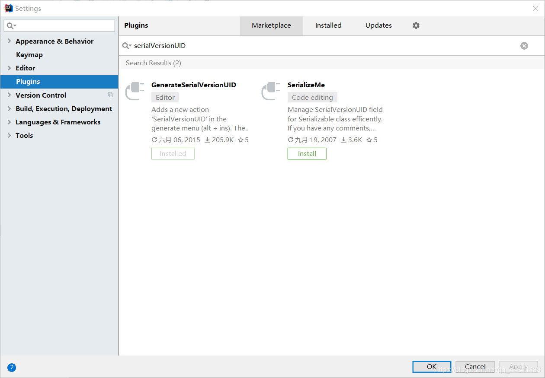Screen dimensions: 545x378
Task: Click the settings search input field
Action: (x=60, y=26)
